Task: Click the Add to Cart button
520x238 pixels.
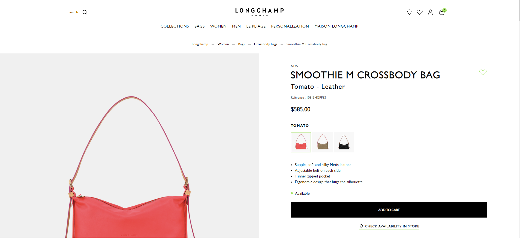Action: coord(389,210)
